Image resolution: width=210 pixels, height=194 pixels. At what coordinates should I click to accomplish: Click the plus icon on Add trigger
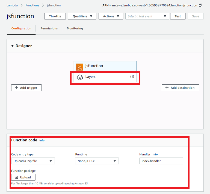coord(16,88)
